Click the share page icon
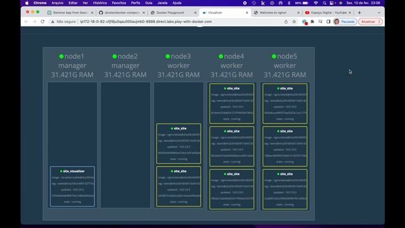Image resolution: width=405 pixels, height=228 pixels. [286, 22]
